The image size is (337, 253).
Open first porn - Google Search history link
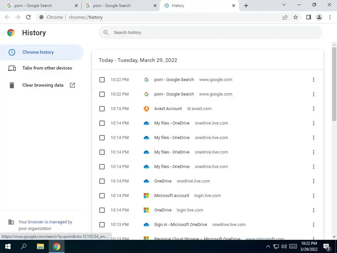[174, 80]
